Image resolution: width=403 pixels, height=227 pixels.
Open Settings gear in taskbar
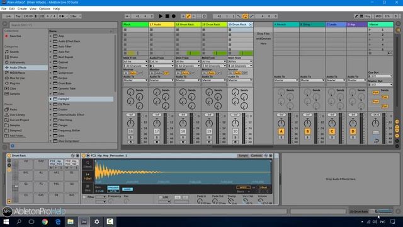97,221
